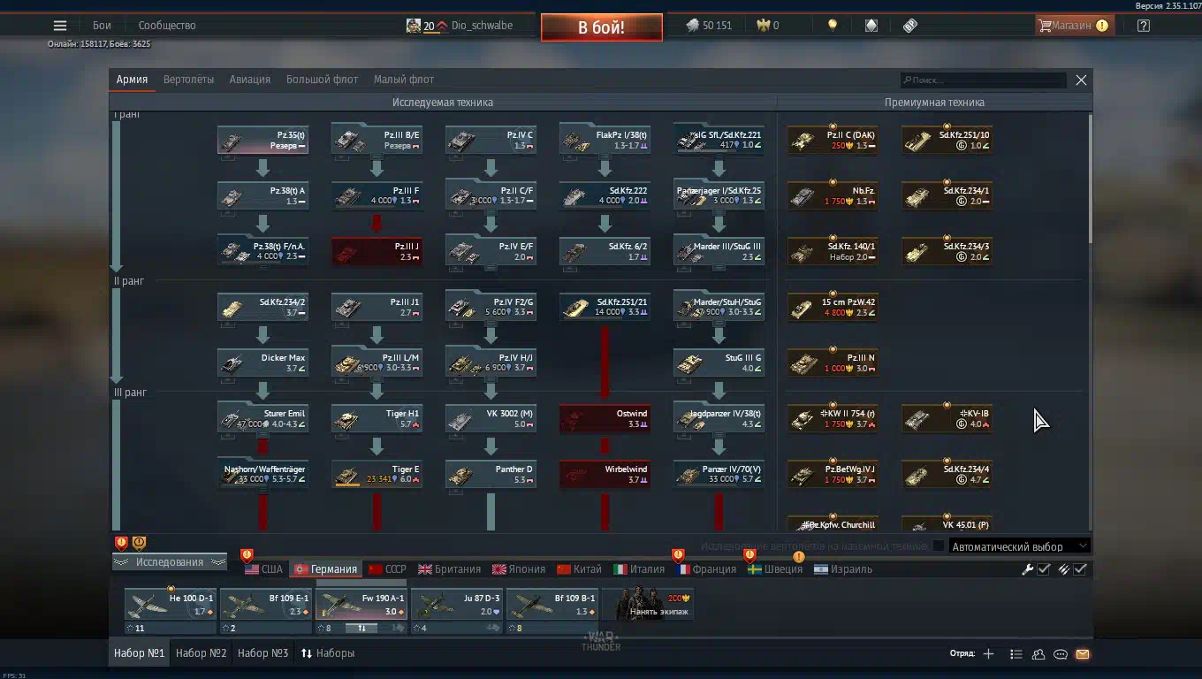Open the hamburger main menu
This screenshot has width=1202, height=679.
(60, 26)
